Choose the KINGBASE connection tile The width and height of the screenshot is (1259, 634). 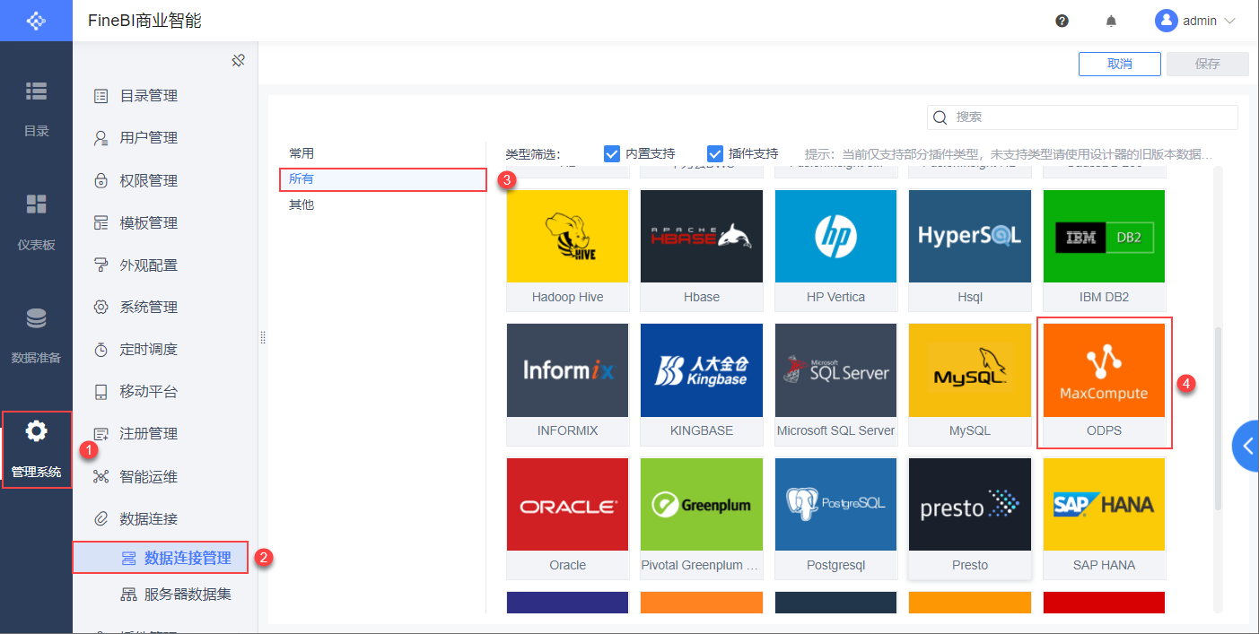tap(702, 384)
